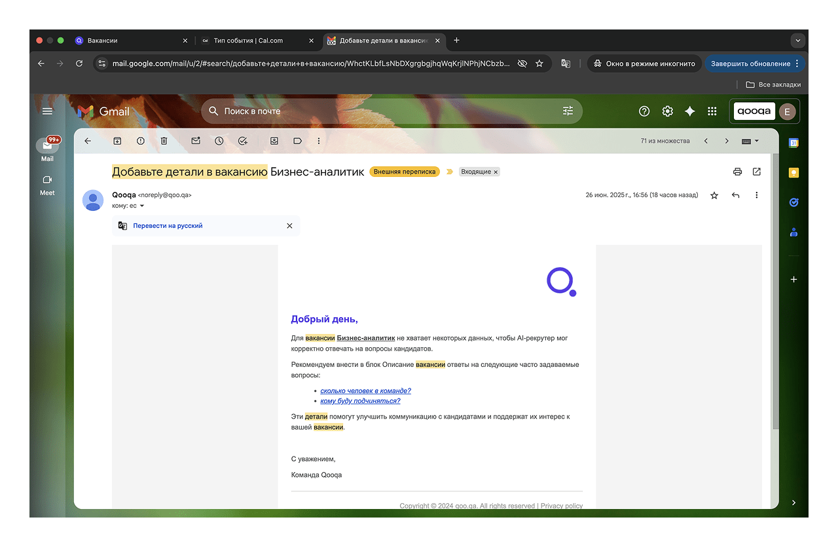Open Google Calendar side panel
This screenshot has width=838, height=547.
pos(793,143)
